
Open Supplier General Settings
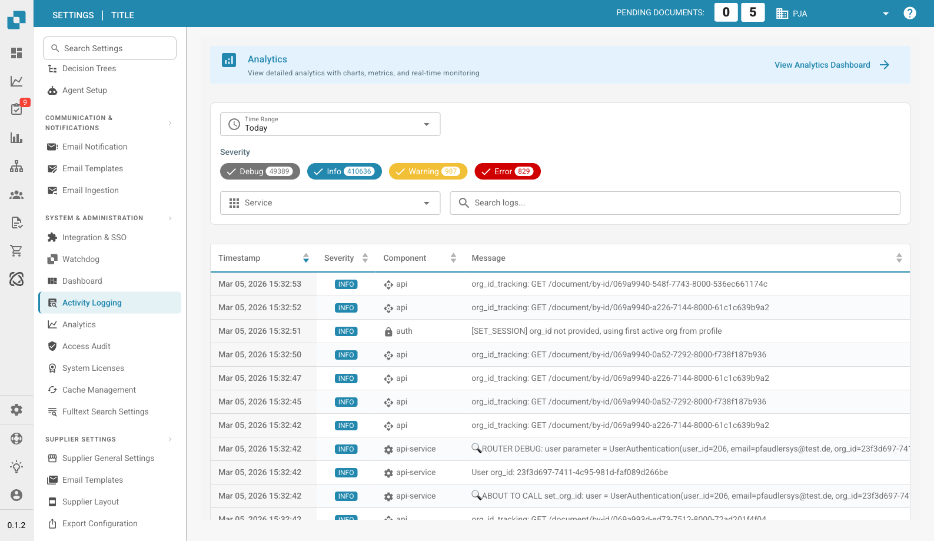[x=109, y=458]
